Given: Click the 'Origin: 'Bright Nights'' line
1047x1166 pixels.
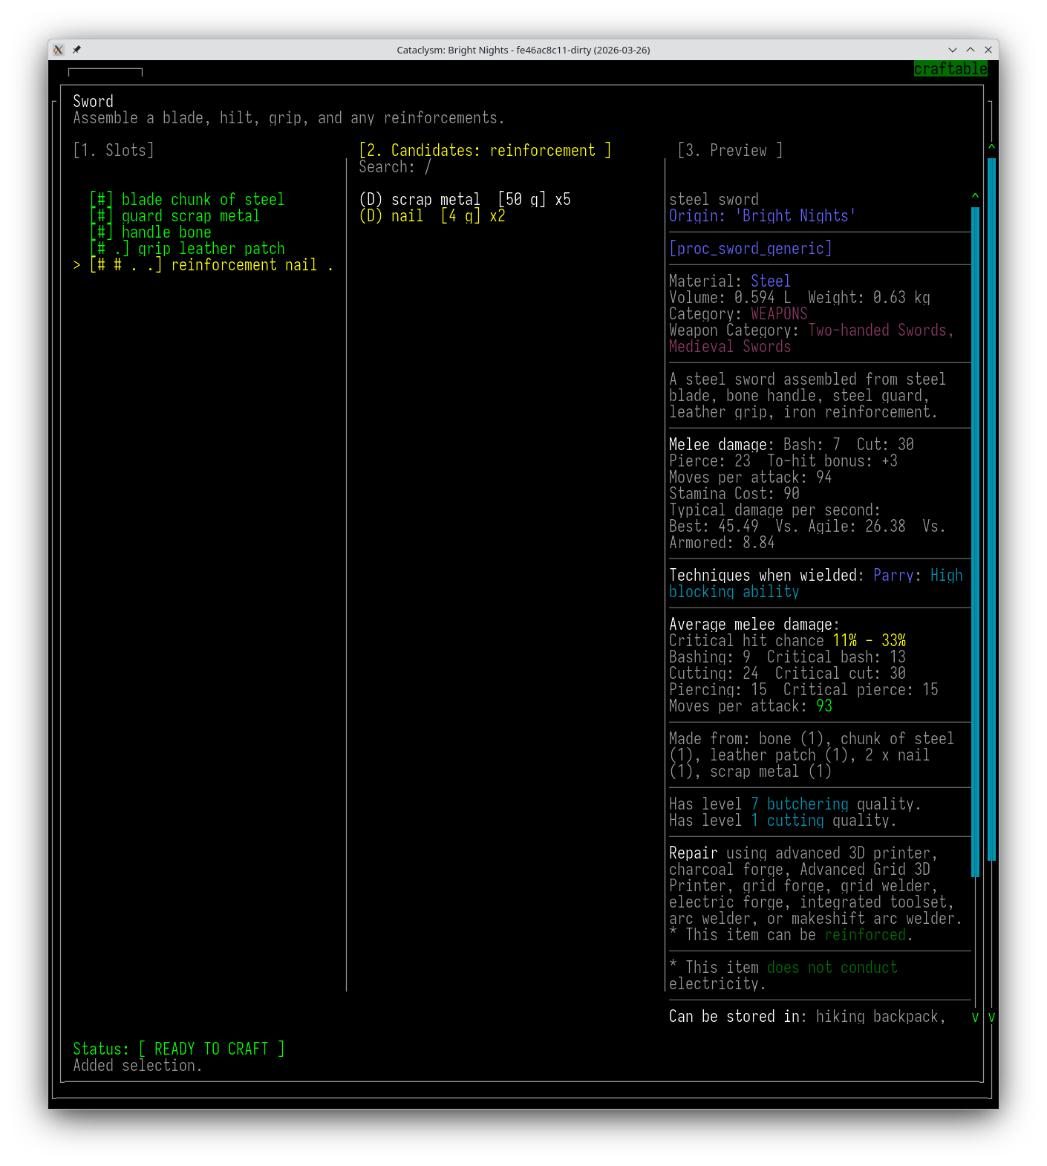Looking at the screenshot, I should (x=763, y=215).
